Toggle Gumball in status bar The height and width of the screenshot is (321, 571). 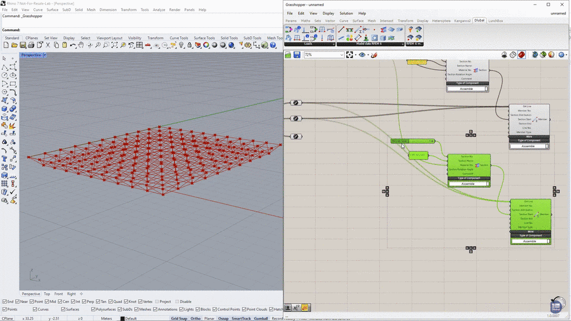pos(261,318)
